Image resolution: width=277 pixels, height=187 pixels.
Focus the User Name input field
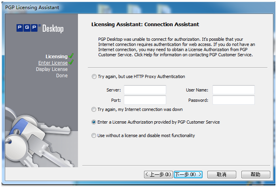pyautogui.click(x=233, y=90)
